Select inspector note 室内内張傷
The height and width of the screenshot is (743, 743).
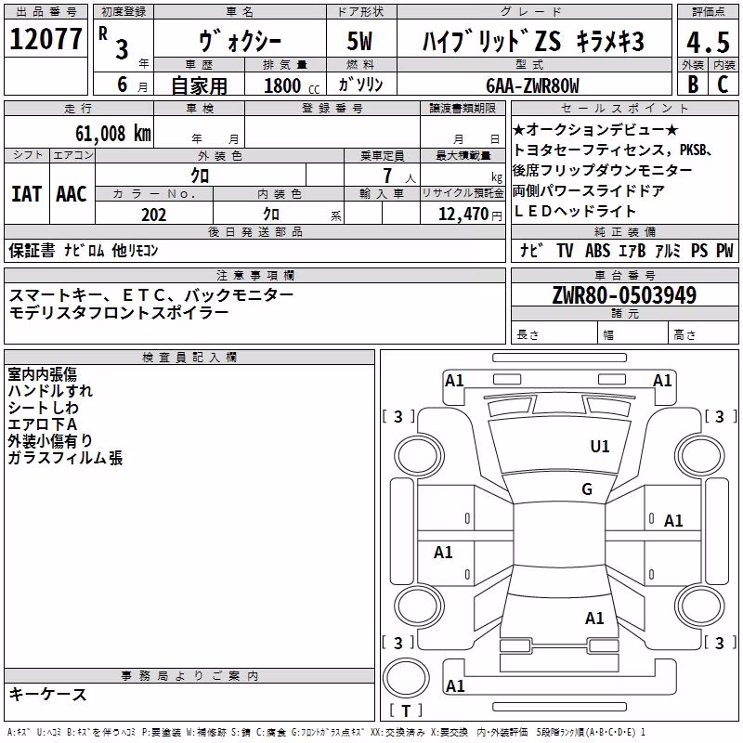coord(42,374)
